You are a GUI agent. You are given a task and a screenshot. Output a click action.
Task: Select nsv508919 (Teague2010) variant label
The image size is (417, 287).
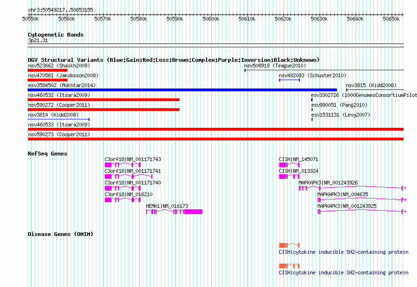point(275,66)
